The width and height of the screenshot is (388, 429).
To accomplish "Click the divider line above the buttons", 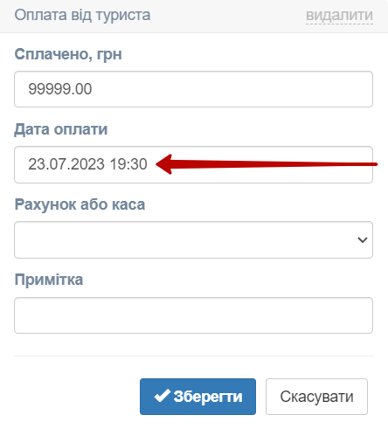I will pyautogui.click(x=193, y=356).
